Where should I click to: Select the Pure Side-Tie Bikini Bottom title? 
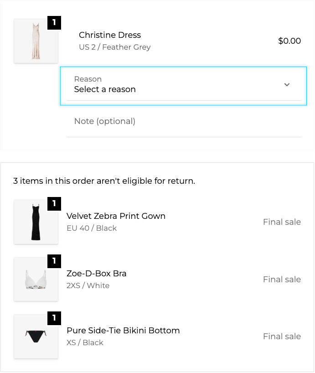click(x=123, y=331)
